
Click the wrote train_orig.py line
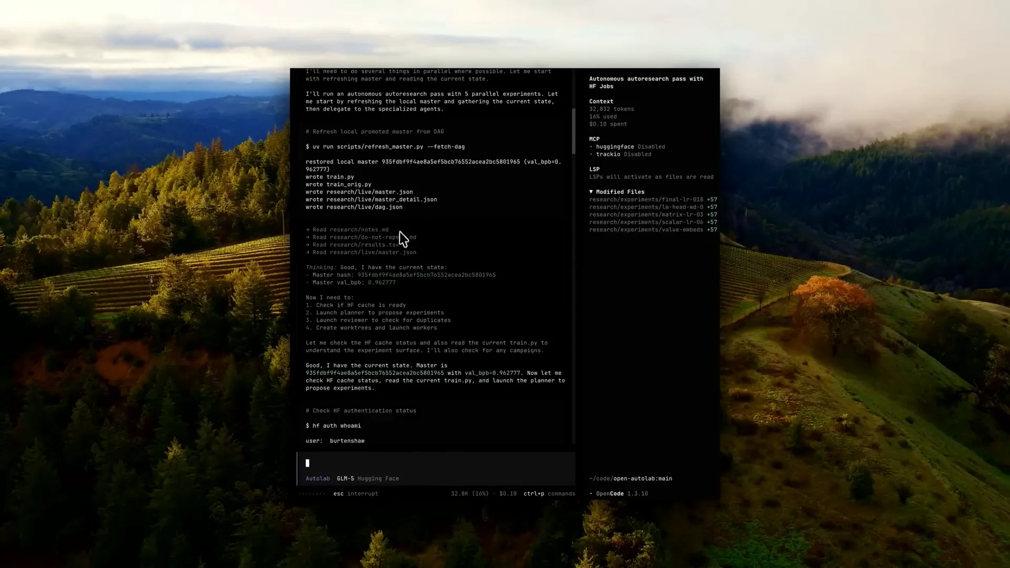tap(338, 185)
